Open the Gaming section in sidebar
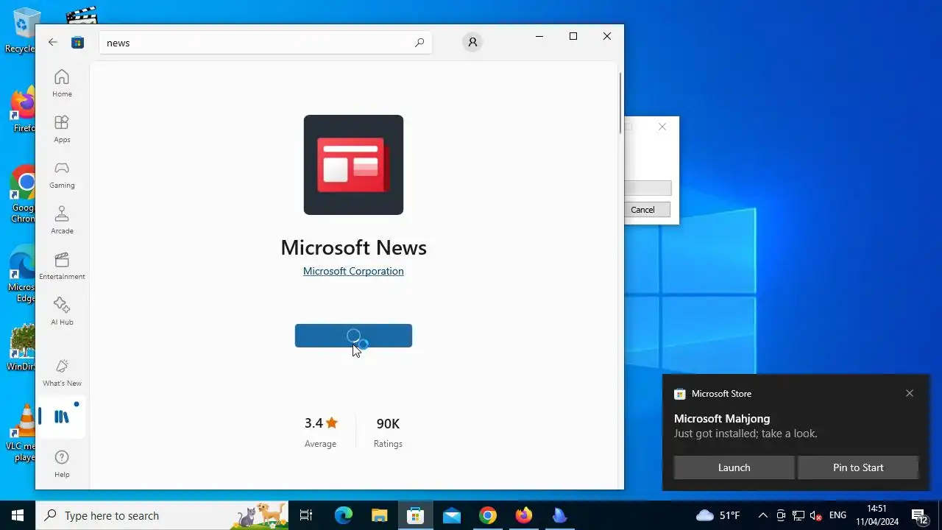Image resolution: width=942 pixels, height=530 pixels. point(62,174)
